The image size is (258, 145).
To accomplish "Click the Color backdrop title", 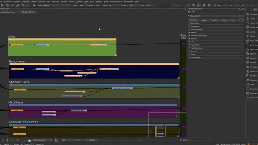I will coord(12,37).
